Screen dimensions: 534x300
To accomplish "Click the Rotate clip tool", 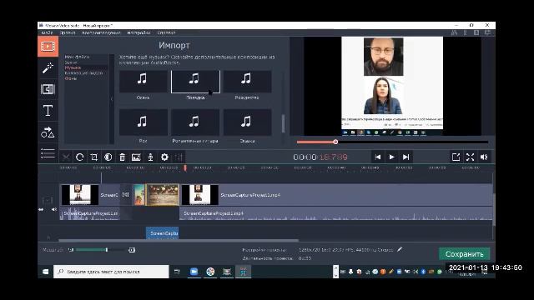I will 80,157.
